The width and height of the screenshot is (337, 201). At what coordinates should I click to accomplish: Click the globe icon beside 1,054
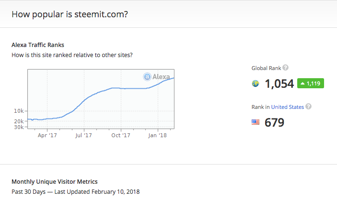tap(256, 83)
